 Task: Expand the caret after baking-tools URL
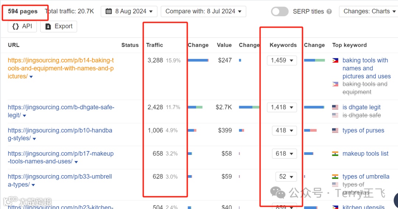pyautogui.click(x=31, y=77)
